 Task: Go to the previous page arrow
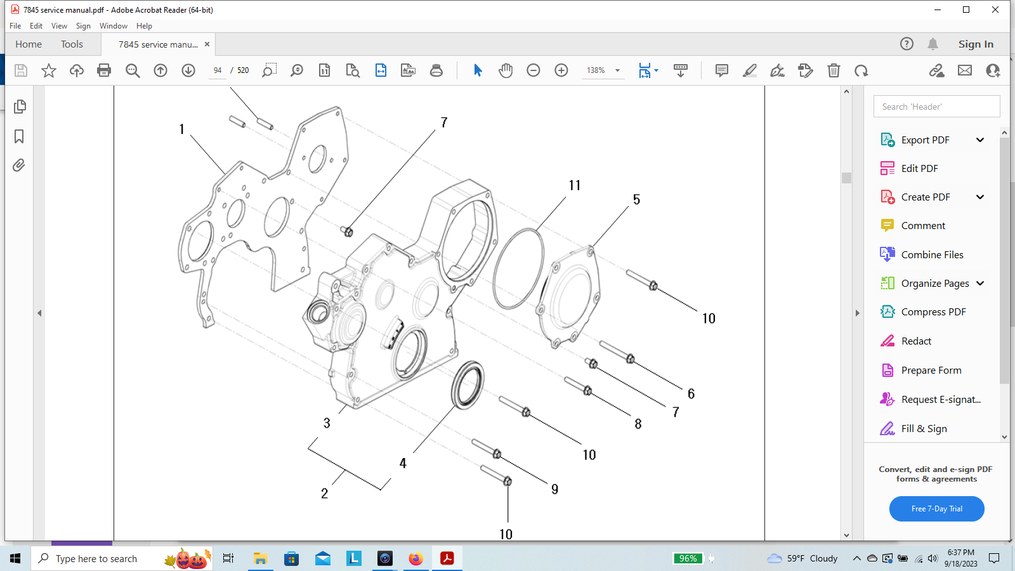click(x=160, y=70)
